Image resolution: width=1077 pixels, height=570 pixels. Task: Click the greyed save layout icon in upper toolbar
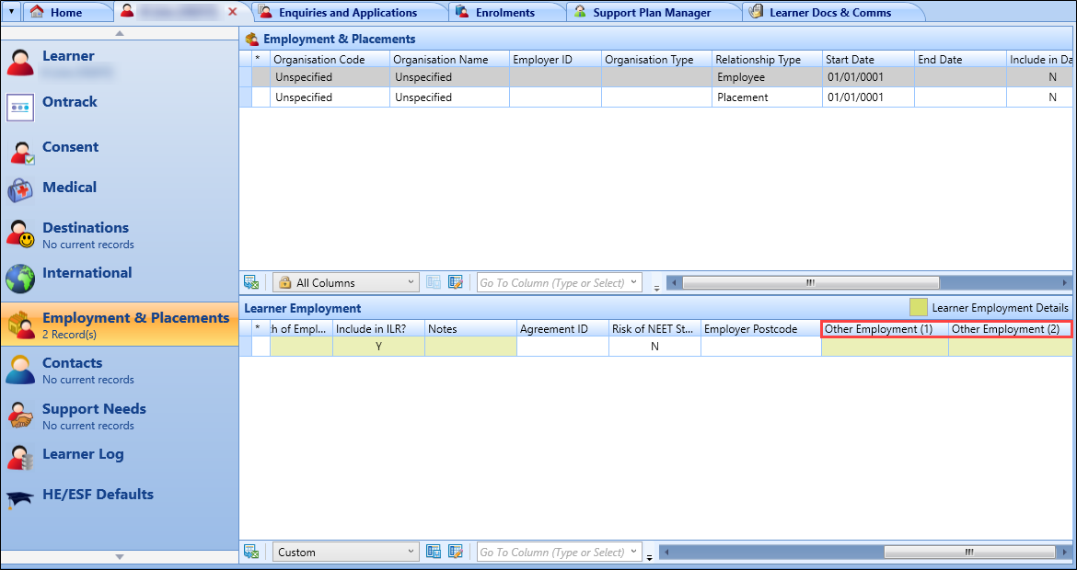point(433,282)
